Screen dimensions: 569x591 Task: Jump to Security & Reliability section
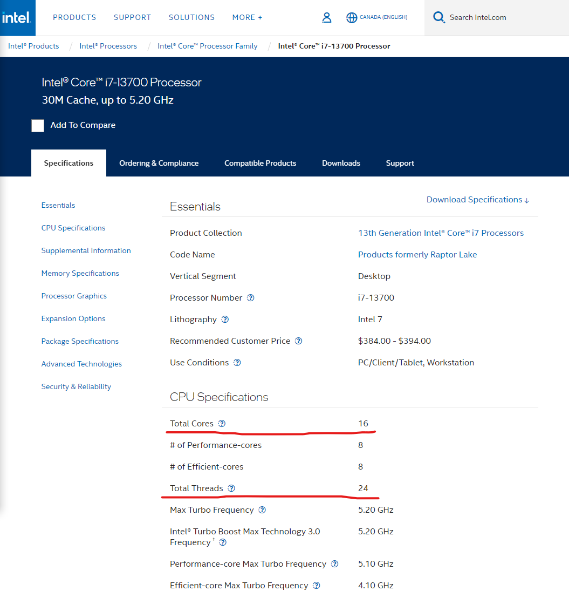(x=76, y=386)
